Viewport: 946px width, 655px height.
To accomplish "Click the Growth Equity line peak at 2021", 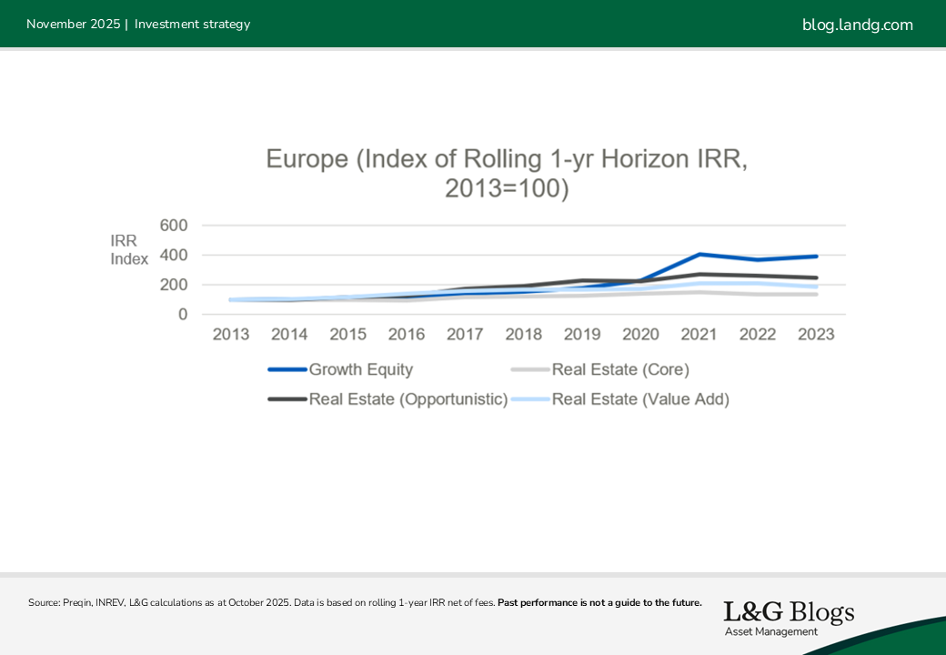I will click(699, 254).
